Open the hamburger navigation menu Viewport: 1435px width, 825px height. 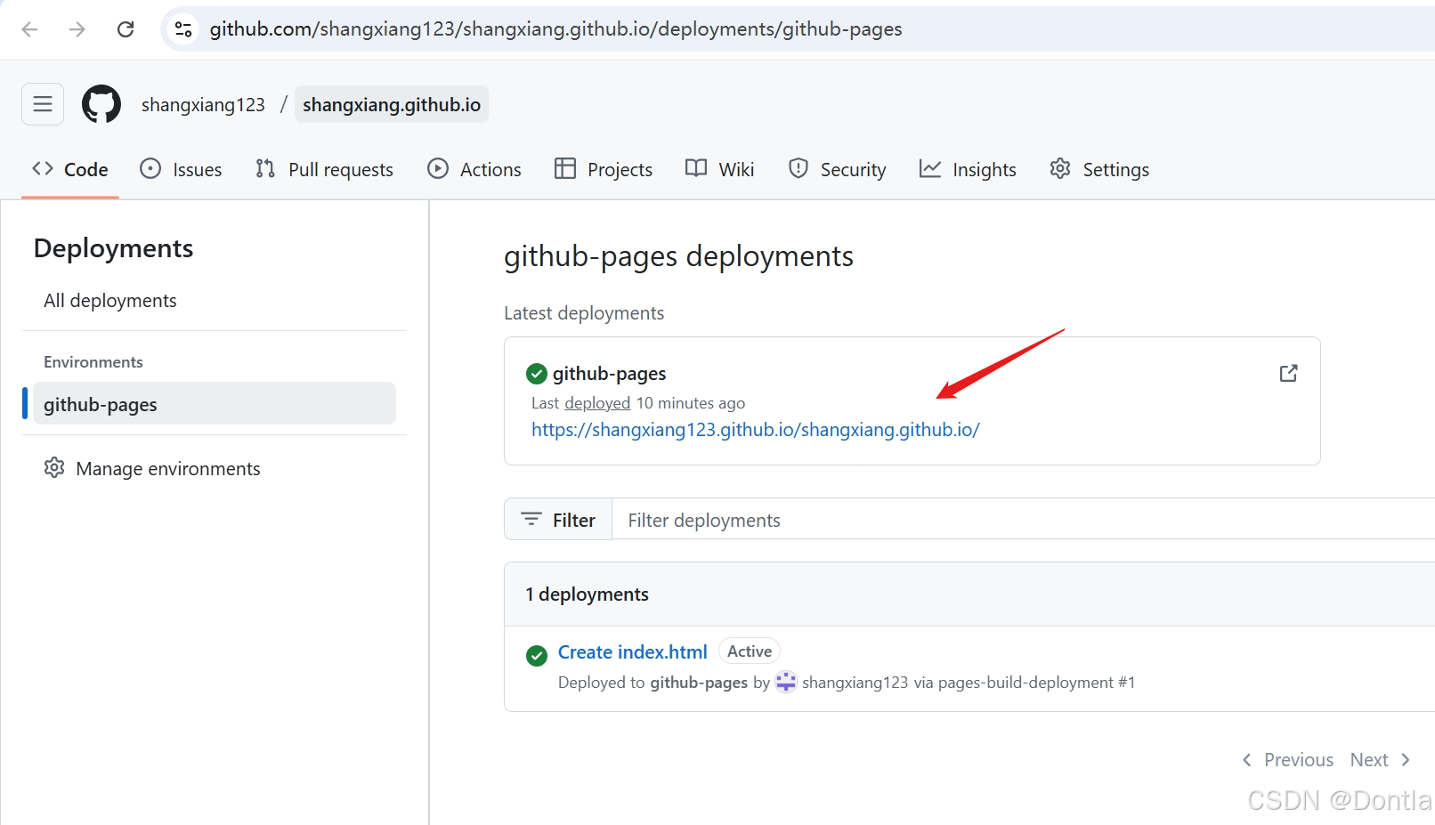(x=42, y=104)
